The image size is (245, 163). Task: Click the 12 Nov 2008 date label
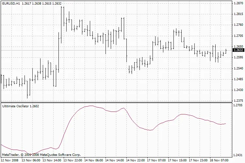tap(9, 160)
